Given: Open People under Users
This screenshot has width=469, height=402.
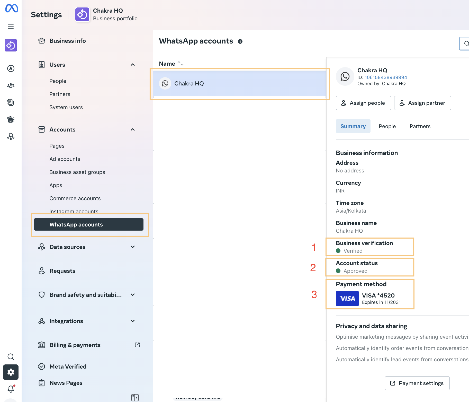Looking at the screenshot, I should (x=58, y=81).
